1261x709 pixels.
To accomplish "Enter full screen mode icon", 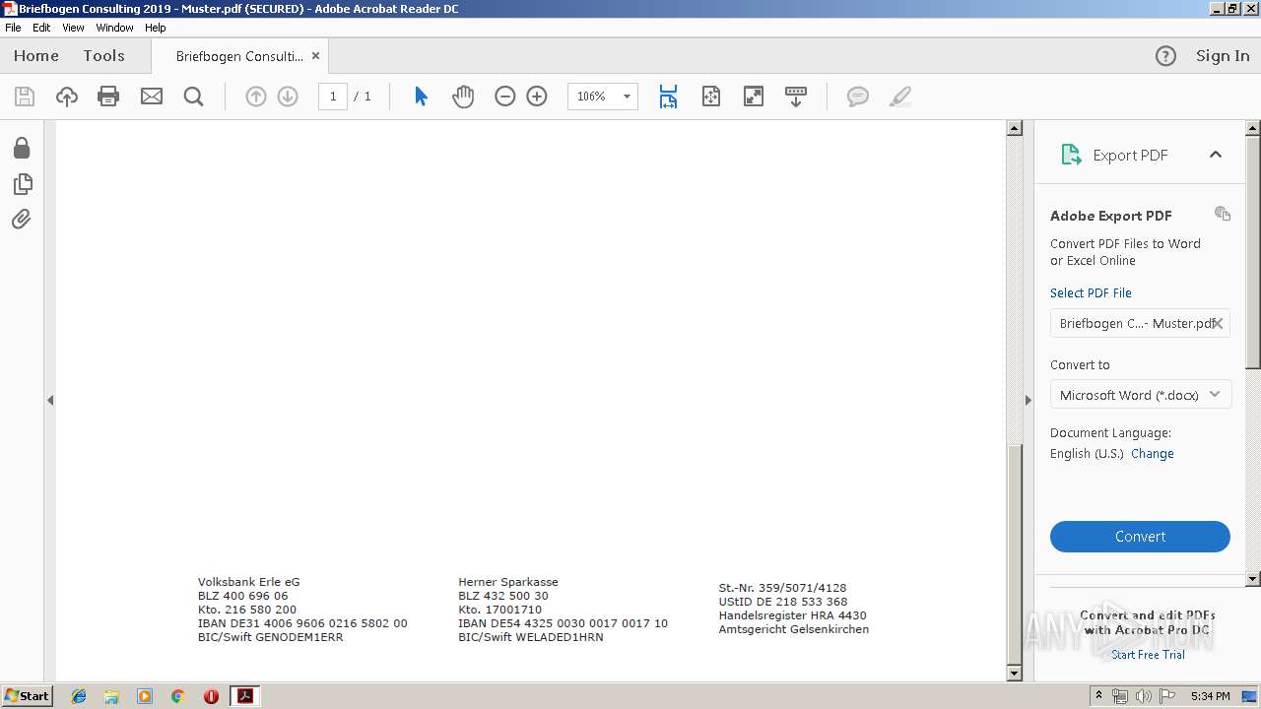I will click(754, 97).
